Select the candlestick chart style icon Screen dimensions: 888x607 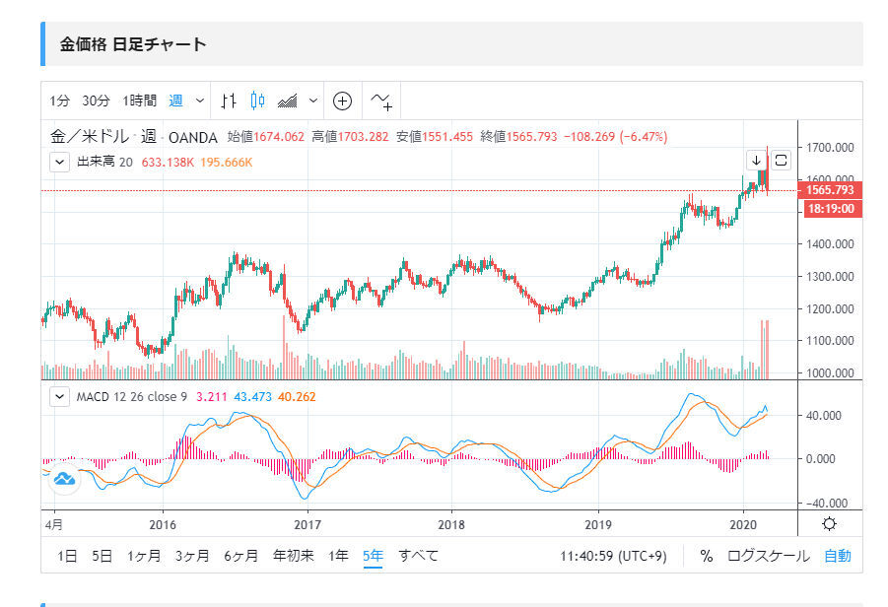[258, 101]
